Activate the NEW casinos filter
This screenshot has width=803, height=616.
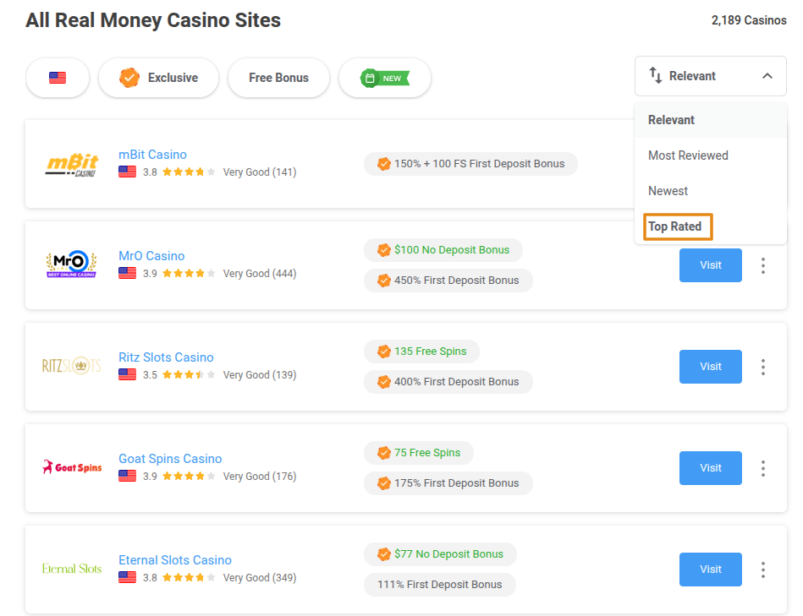click(385, 77)
